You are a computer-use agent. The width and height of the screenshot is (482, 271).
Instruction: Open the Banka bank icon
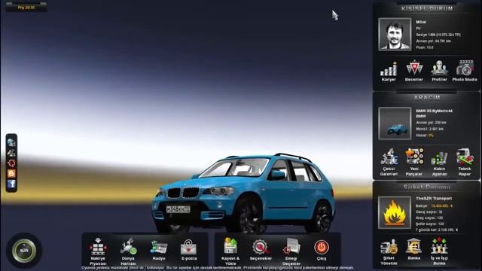point(413,249)
